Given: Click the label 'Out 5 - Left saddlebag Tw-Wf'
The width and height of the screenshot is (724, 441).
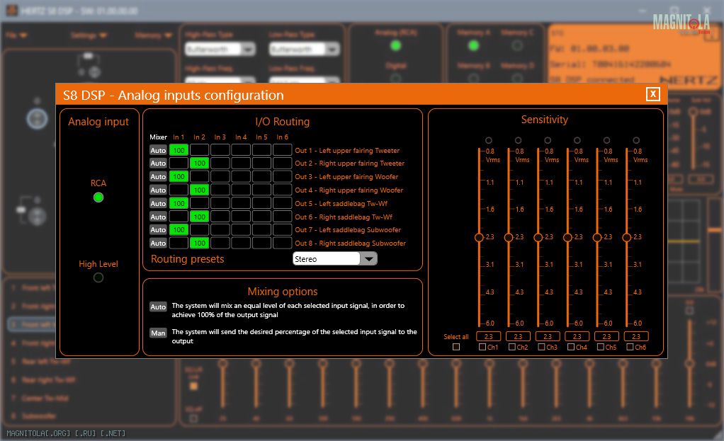Looking at the screenshot, I should point(341,203).
